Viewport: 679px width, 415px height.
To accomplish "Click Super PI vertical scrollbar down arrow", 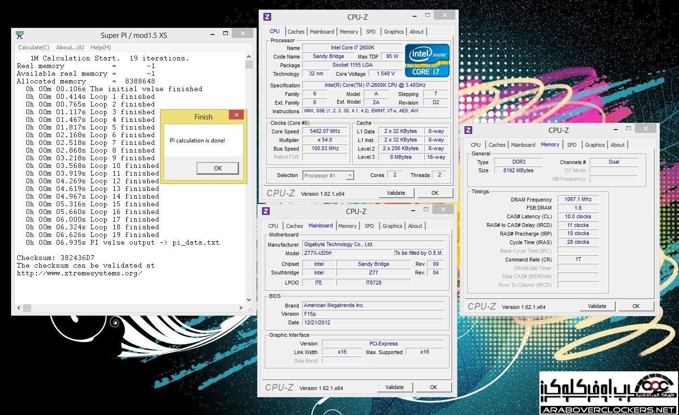I will 249,300.
